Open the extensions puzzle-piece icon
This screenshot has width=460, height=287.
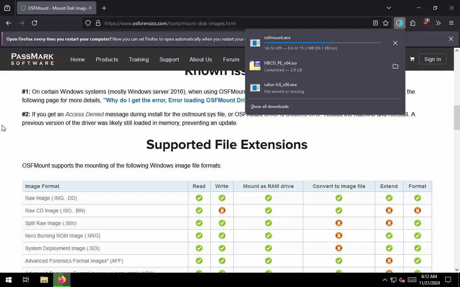[x=413, y=23]
